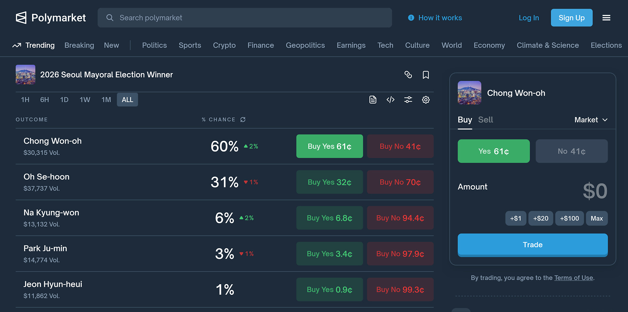
Task: Select the 1D time range
Action: point(64,100)
